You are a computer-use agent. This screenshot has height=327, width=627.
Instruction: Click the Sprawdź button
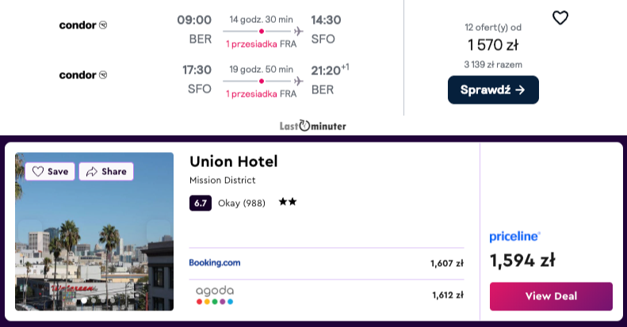click(493, 89)
